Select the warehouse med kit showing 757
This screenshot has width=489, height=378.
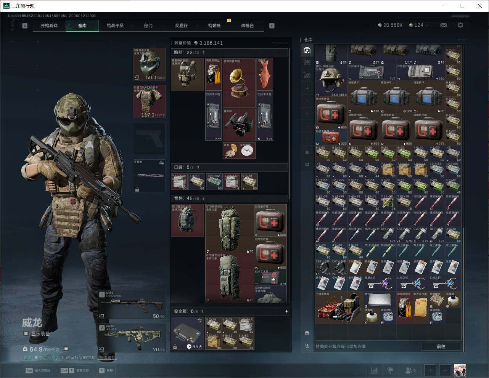[429, 130]
